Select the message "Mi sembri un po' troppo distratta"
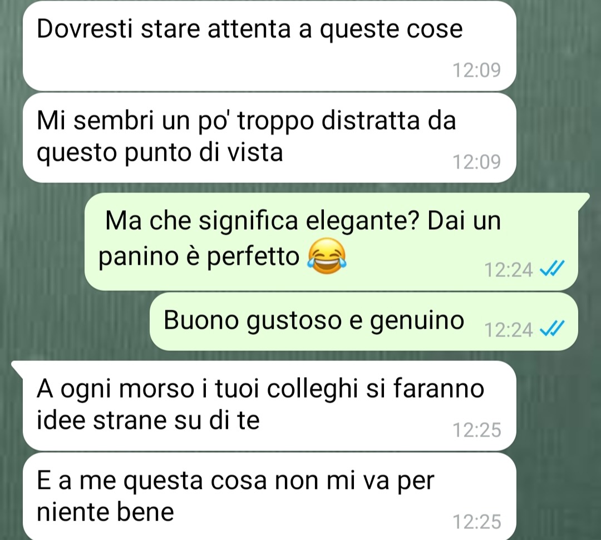Screen dimensions: 601x540 coord(269,137)
